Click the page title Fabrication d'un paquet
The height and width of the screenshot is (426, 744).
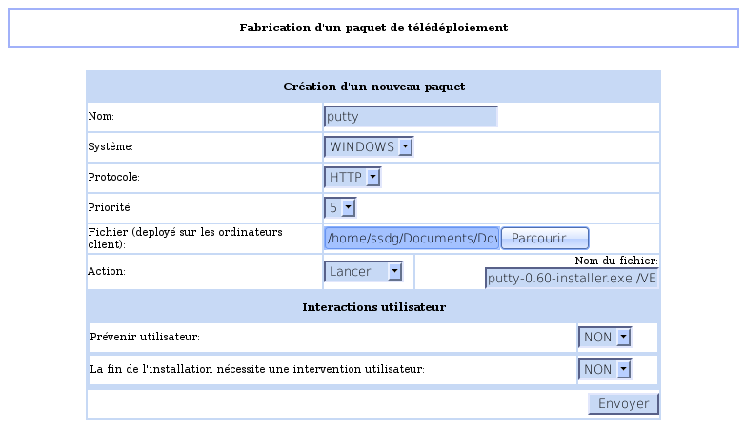pos(373,28)
